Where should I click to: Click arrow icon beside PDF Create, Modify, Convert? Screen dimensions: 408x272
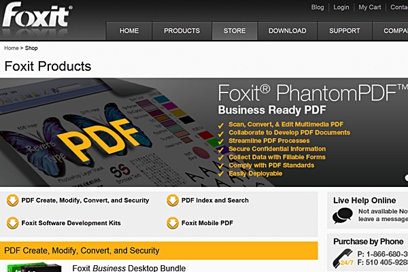pos(12,201)
